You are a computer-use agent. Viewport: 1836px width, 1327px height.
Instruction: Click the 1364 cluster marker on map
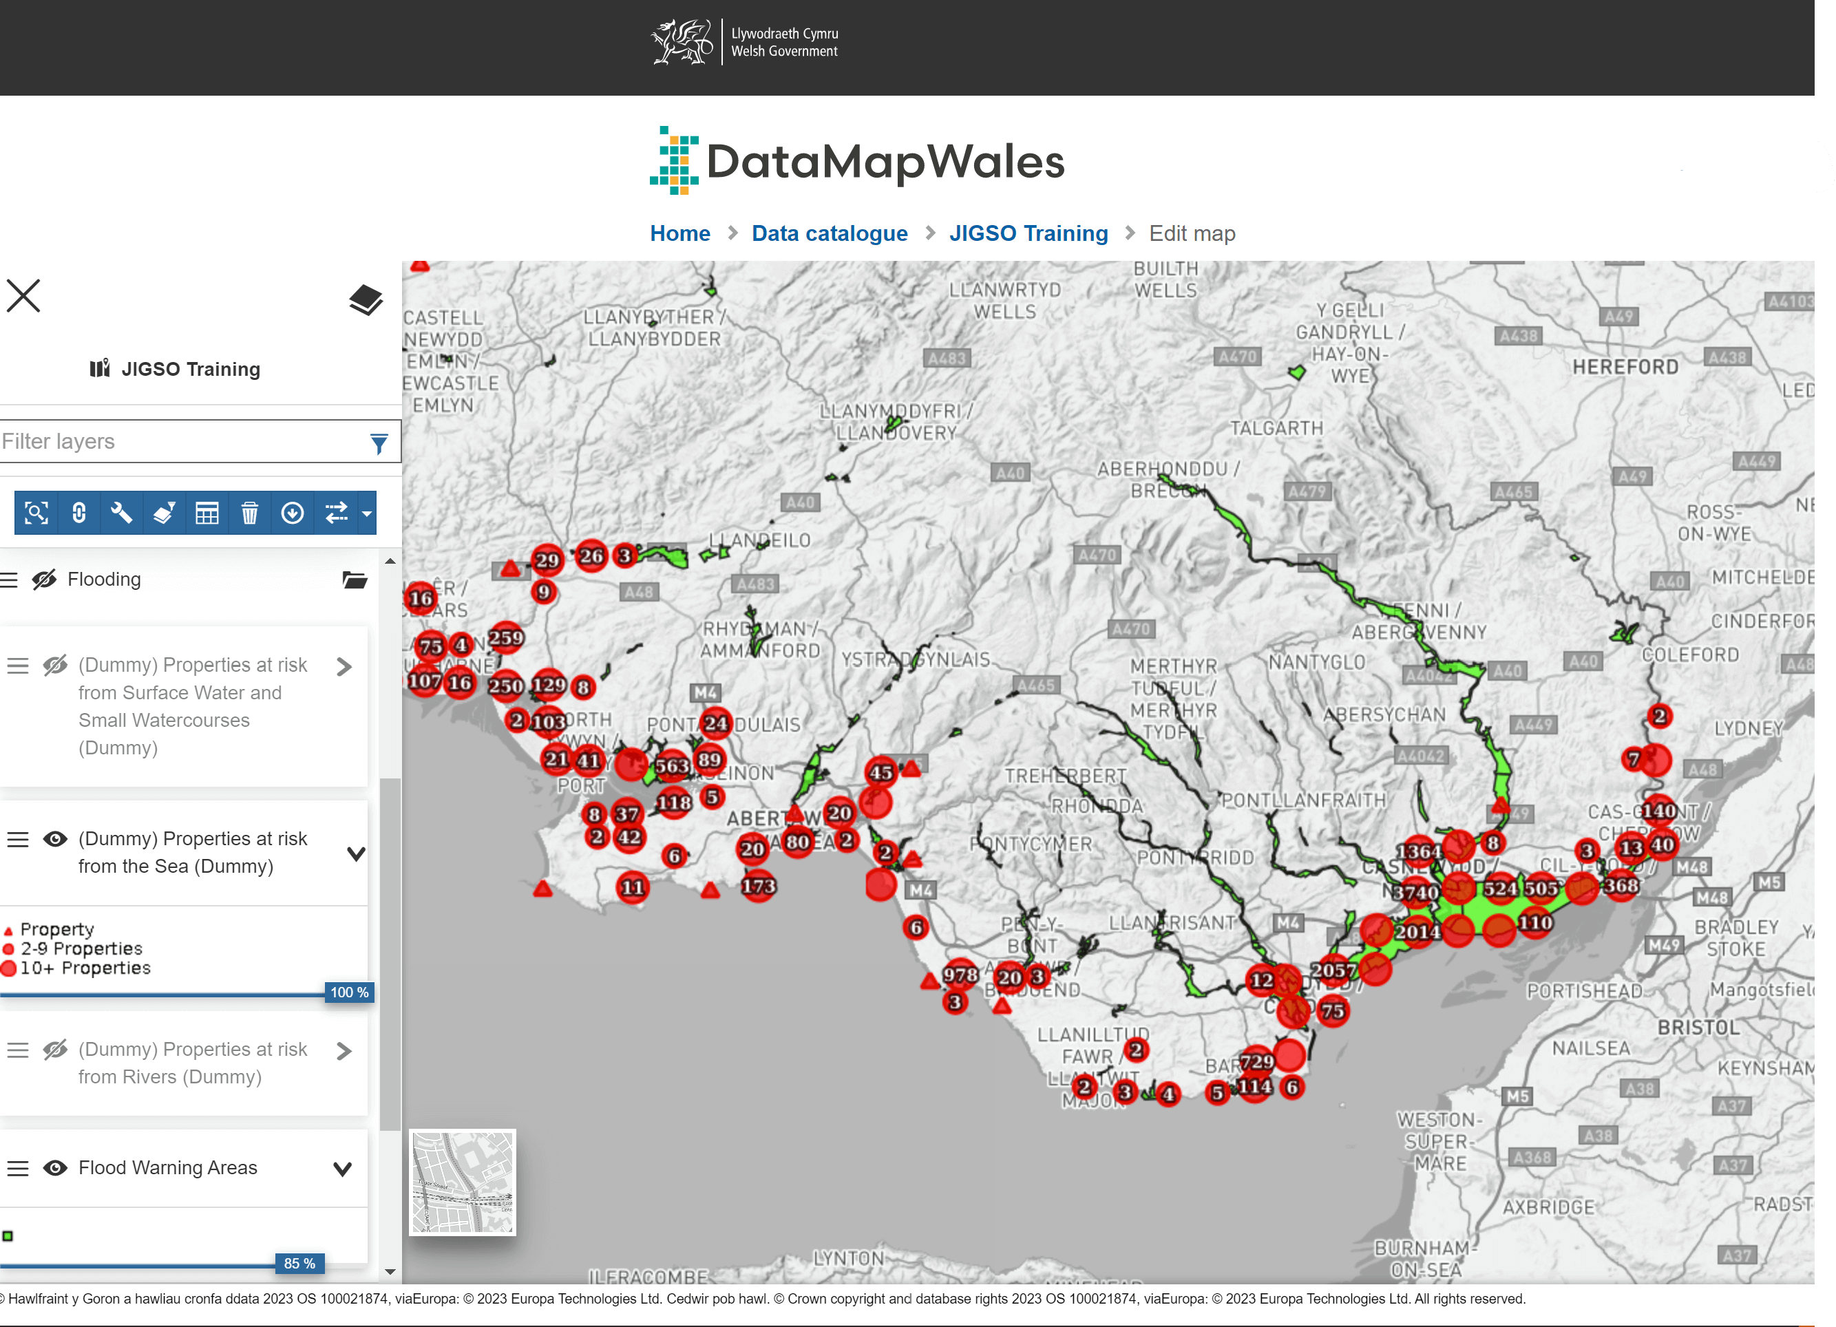pos(1418,851)
